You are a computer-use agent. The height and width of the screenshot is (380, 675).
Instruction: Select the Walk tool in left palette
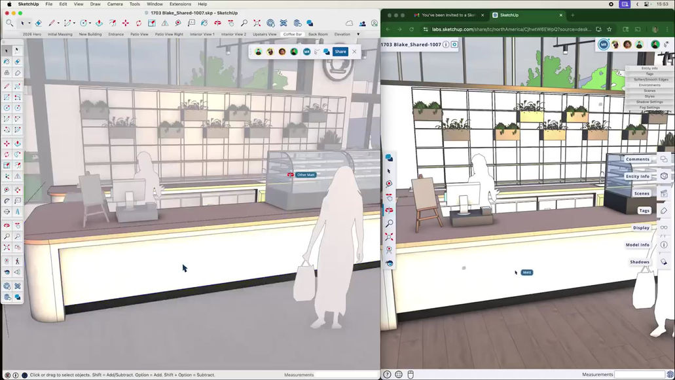tap(17, 261)
